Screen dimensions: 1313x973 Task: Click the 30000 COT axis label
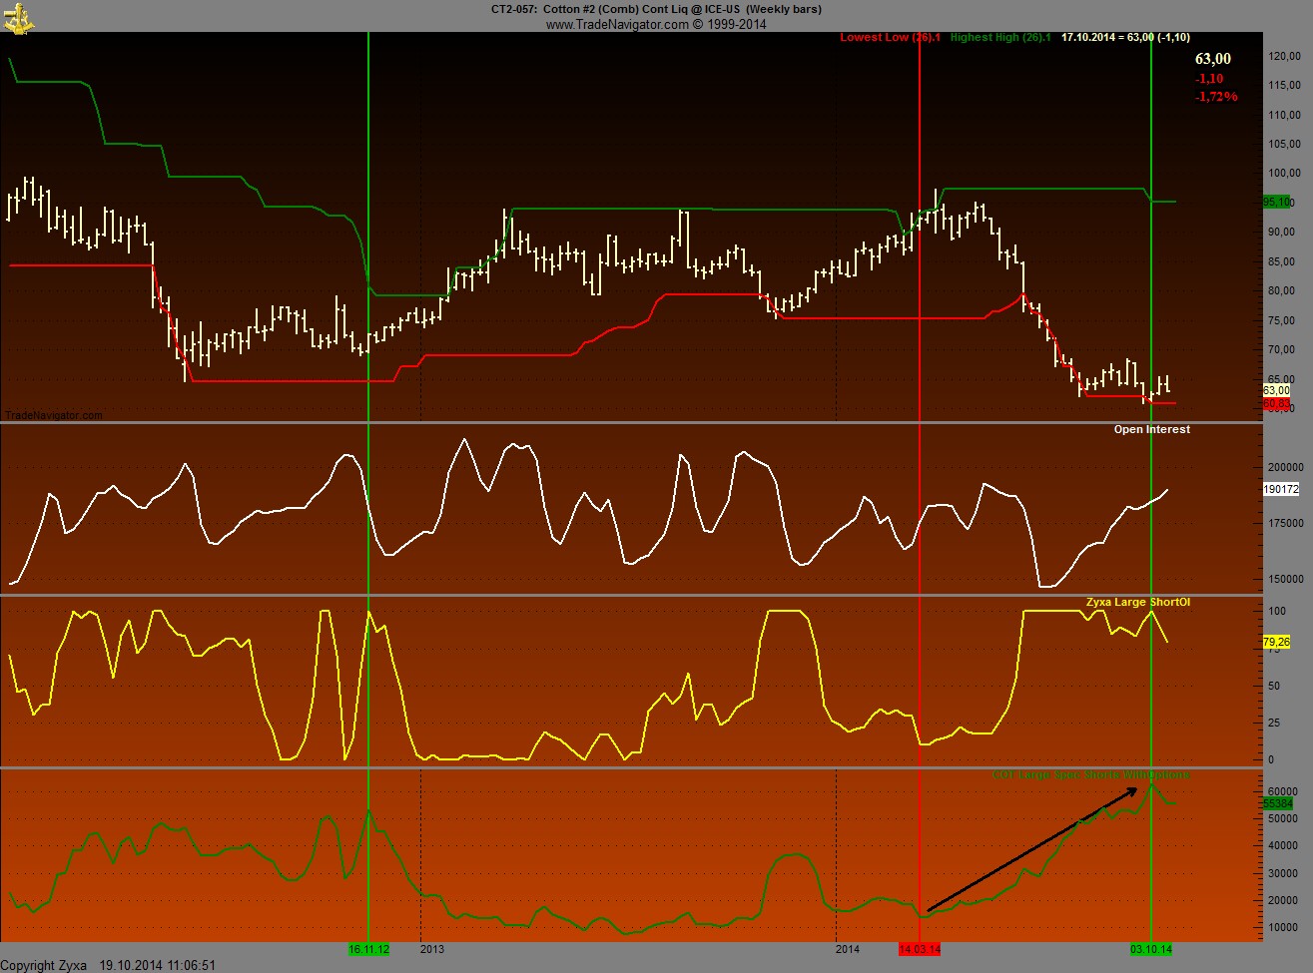pyautogui.click(x=1281, y=874)
